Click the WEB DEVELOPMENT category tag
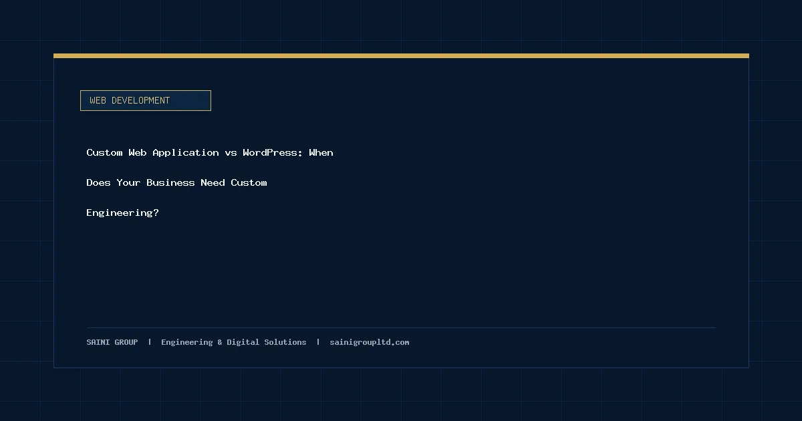 point(146,100)
